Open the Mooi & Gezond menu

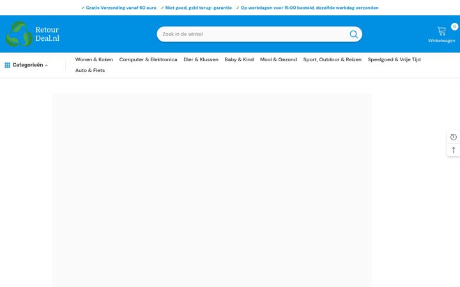tap(279, 59)
